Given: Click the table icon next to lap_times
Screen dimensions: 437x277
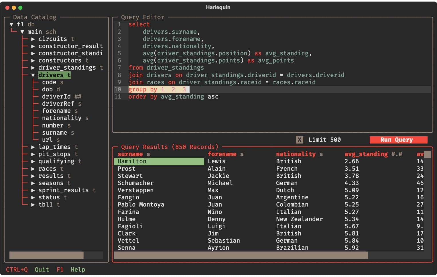Looking at the screenshot, I should pos(76,147).
